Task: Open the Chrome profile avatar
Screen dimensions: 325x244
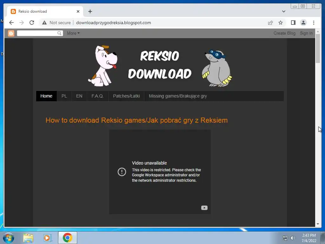Action: coord(303,23)
